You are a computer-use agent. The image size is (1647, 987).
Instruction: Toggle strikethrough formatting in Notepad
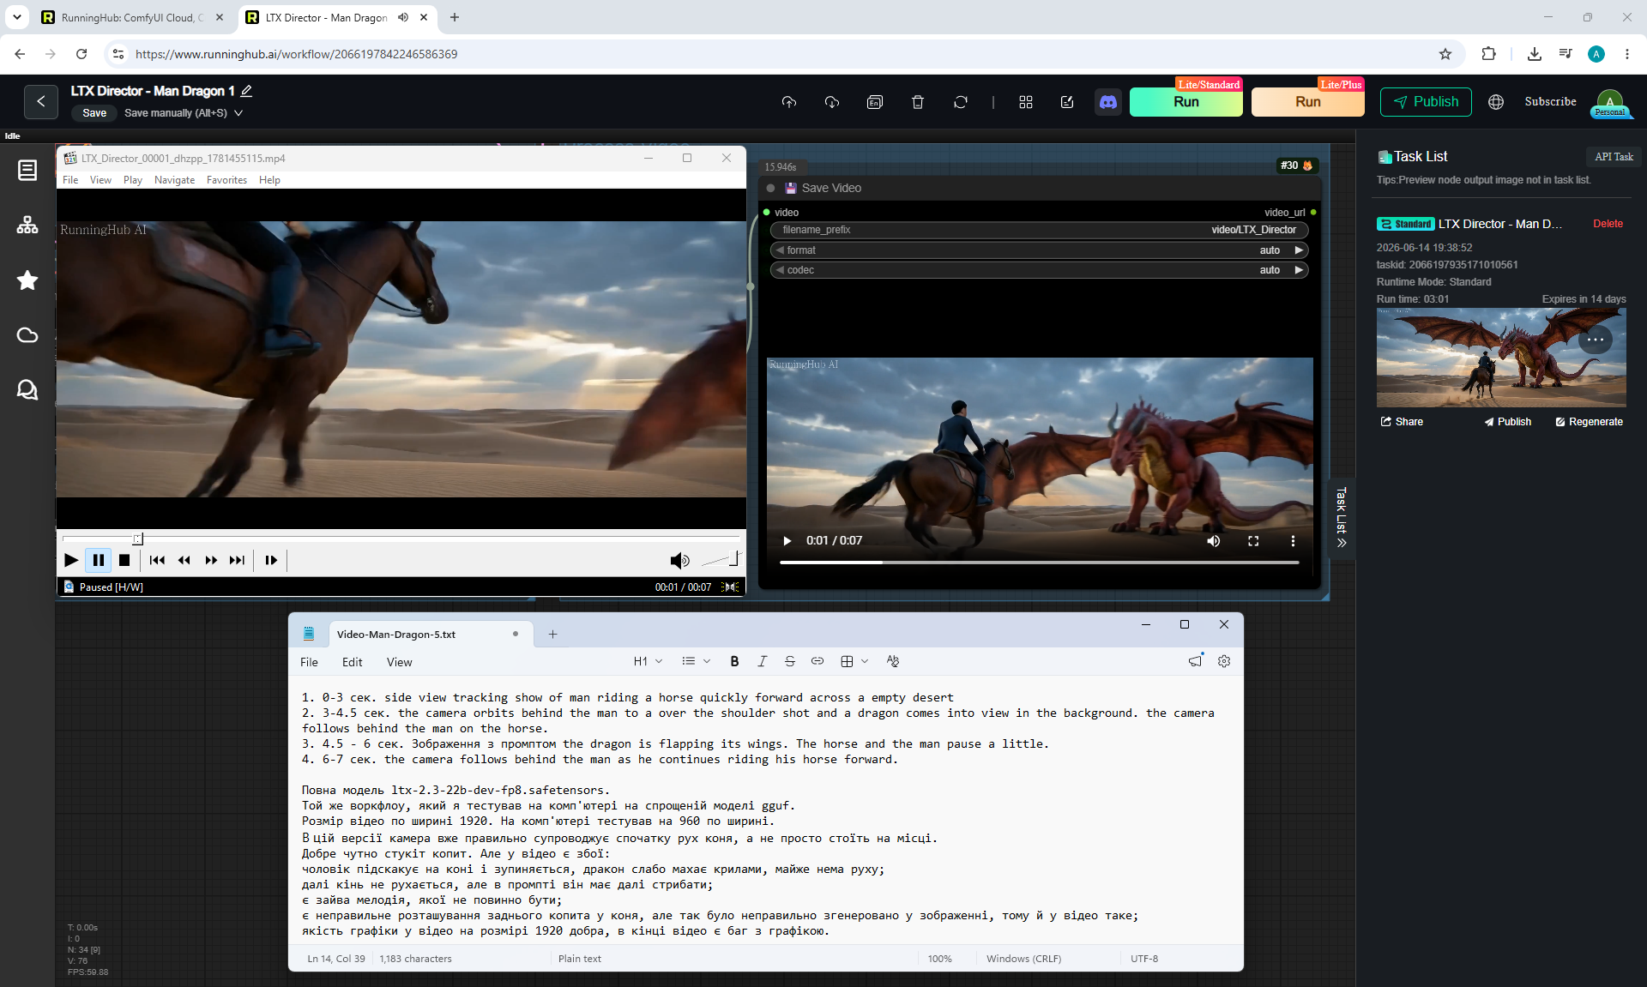tap(790, 661)
